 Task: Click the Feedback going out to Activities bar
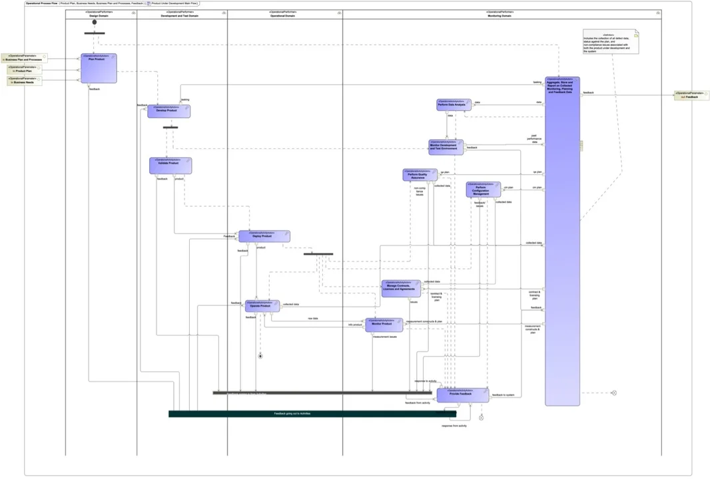[x=312, y=414]
